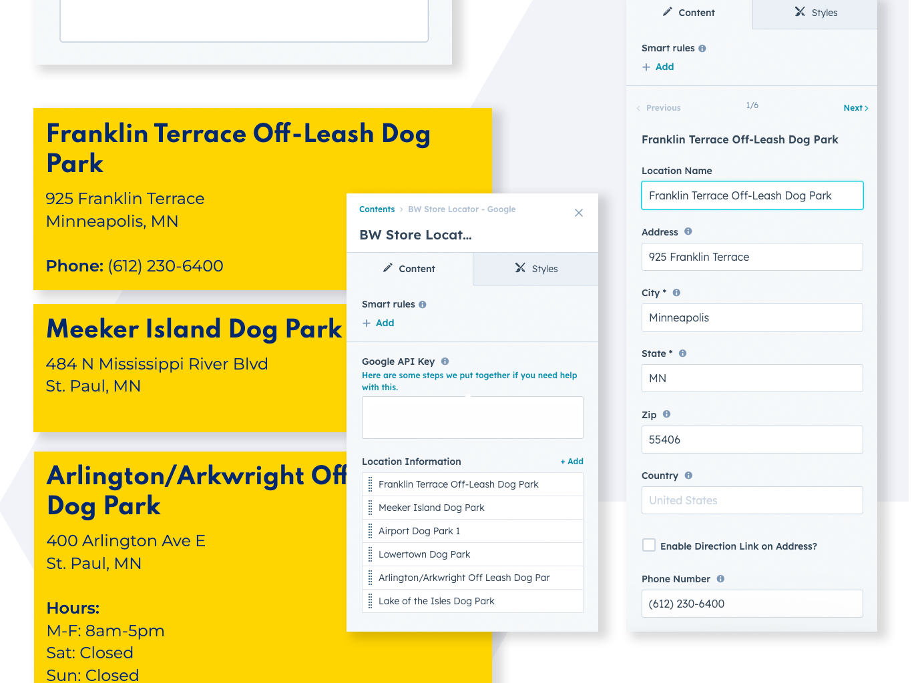Click Add next to Location Information
This screenshot has height=683, width=912.
572,461
